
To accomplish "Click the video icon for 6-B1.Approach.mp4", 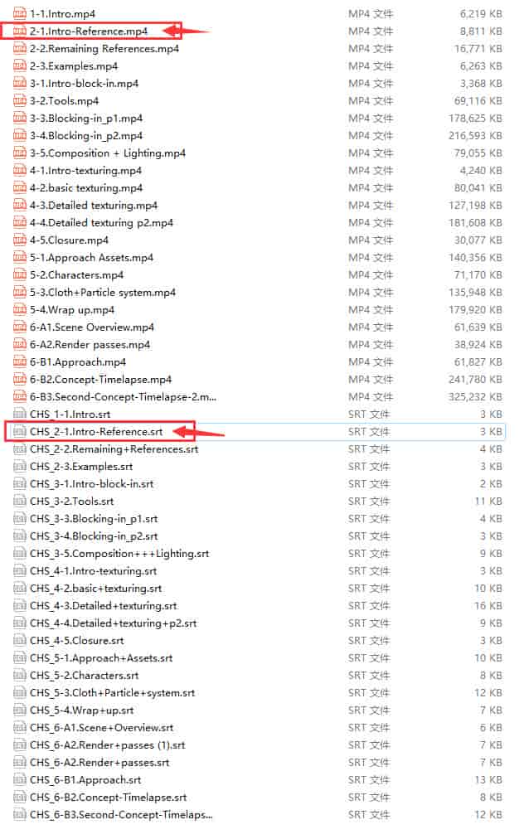I will [x=21, y=362].
